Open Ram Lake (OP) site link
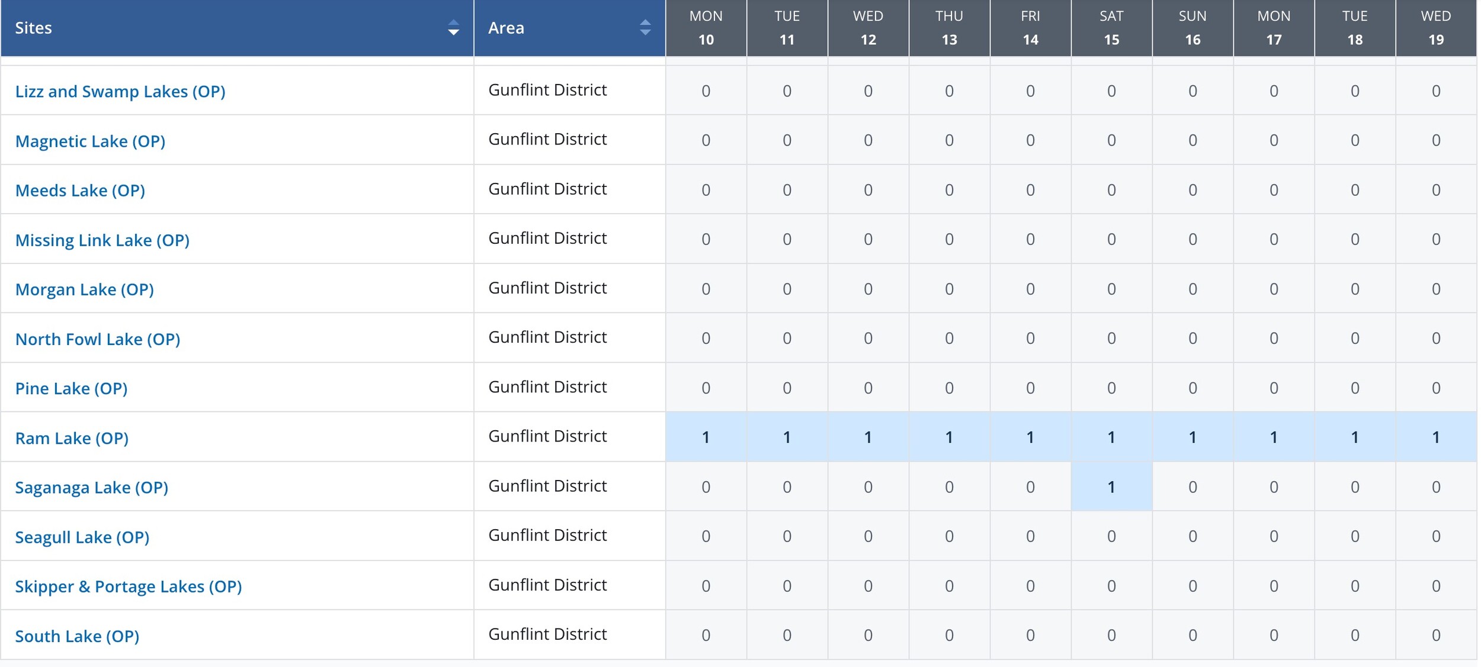This screenshot has width=1481, height=667. tap(72, 438)
